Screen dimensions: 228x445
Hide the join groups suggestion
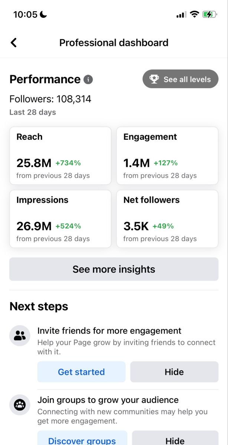[x=175, y=439]
